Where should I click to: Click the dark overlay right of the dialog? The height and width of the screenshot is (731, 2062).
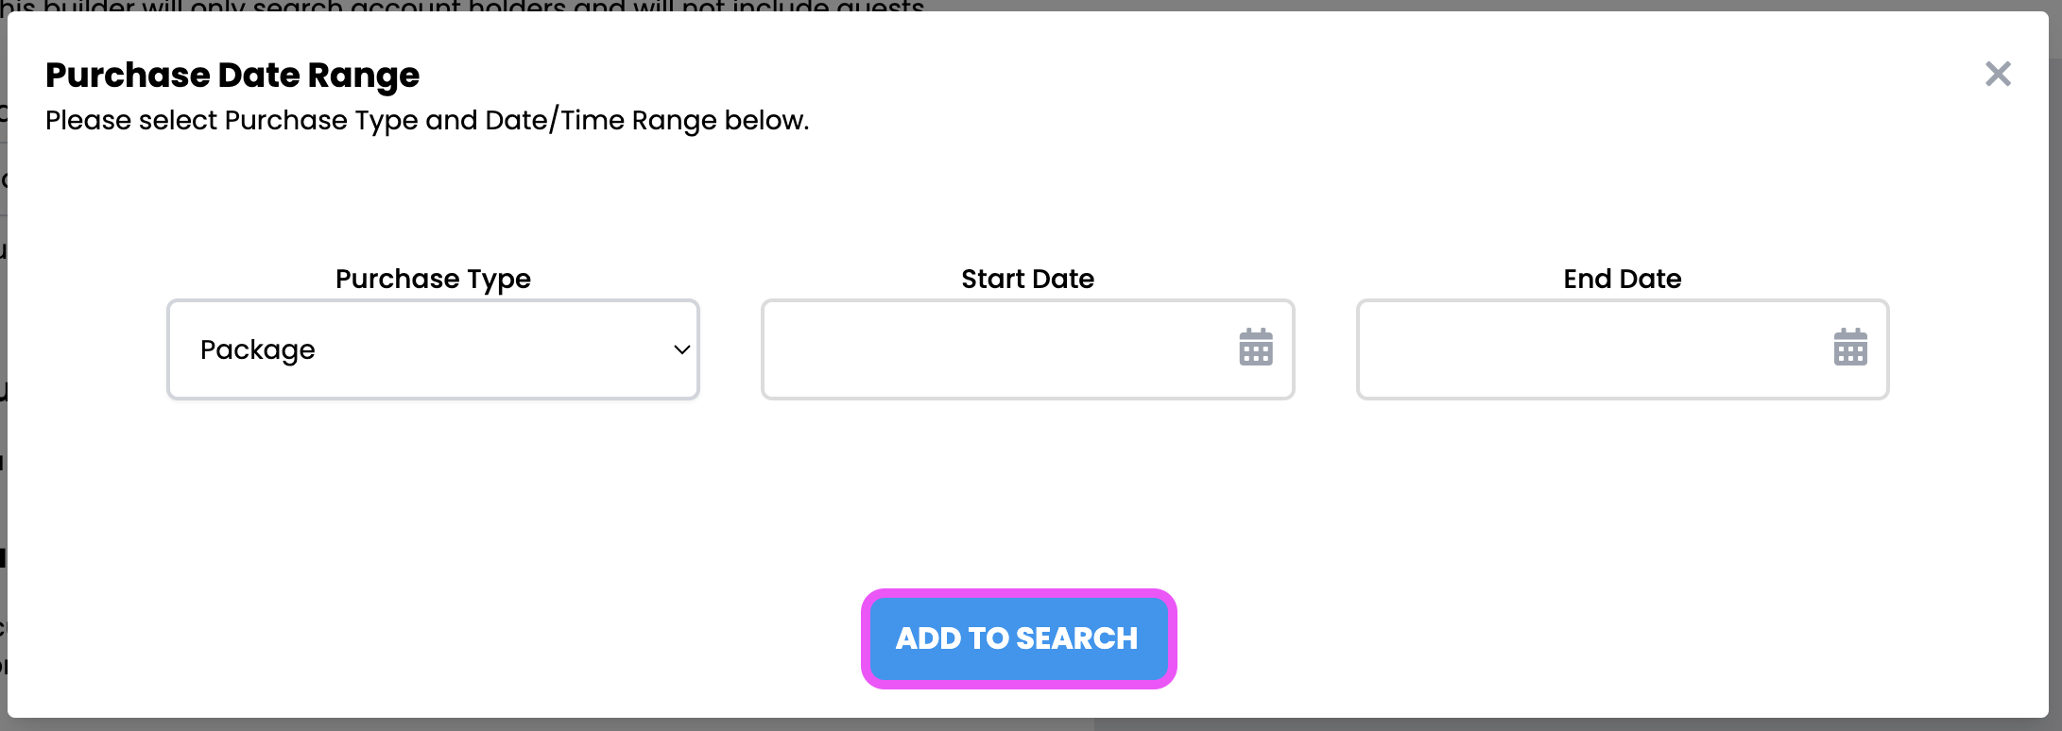tap(2055, 378)
